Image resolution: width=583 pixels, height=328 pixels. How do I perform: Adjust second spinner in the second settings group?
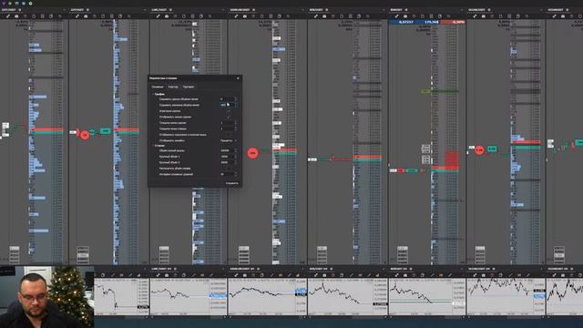(x=236, y=157)
